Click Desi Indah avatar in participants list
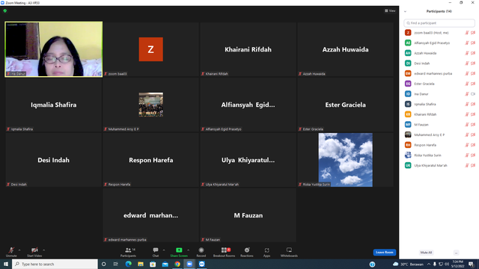The height and width of the screenshot is (269, 479). (408, 64)
